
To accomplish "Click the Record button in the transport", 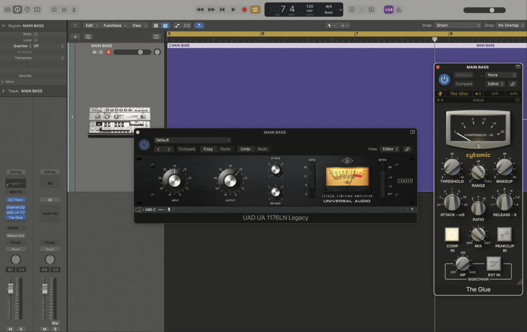I will tap(245, 9).
